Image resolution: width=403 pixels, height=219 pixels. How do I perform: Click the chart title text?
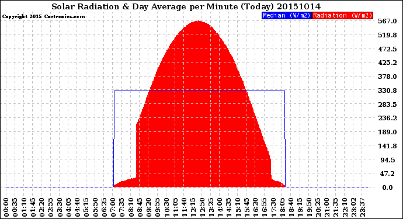point(186,6)
